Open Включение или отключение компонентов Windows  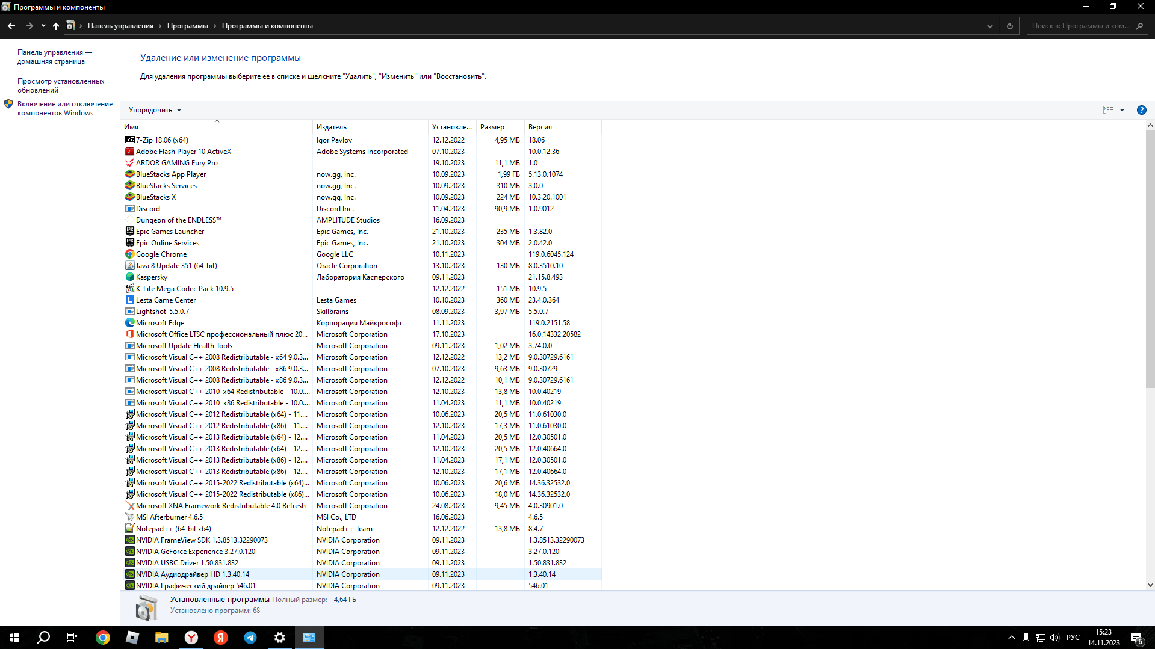tap(65, 109)
